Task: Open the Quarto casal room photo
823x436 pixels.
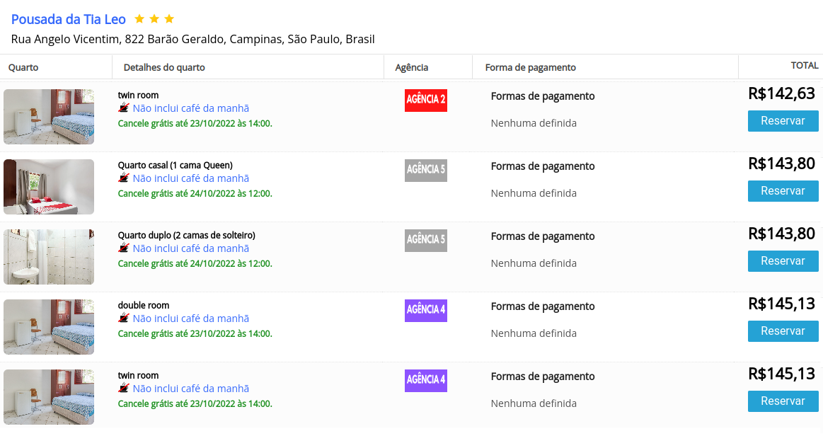Action: (49, 187)
